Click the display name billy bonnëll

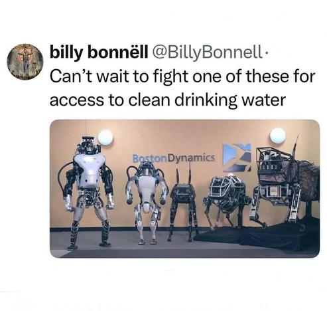[x=98, y=52]
